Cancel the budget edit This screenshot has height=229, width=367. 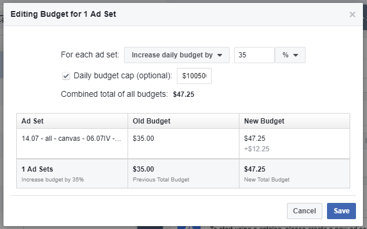304,211
